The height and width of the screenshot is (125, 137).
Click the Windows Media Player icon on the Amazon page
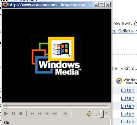coord(119,81)
